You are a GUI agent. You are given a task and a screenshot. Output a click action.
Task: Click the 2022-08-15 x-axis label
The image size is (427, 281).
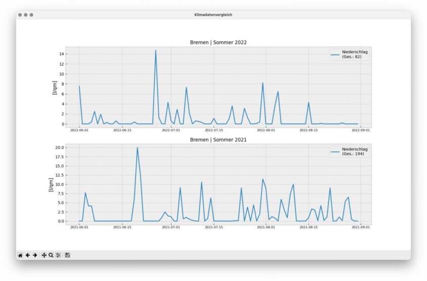(309, 130)
